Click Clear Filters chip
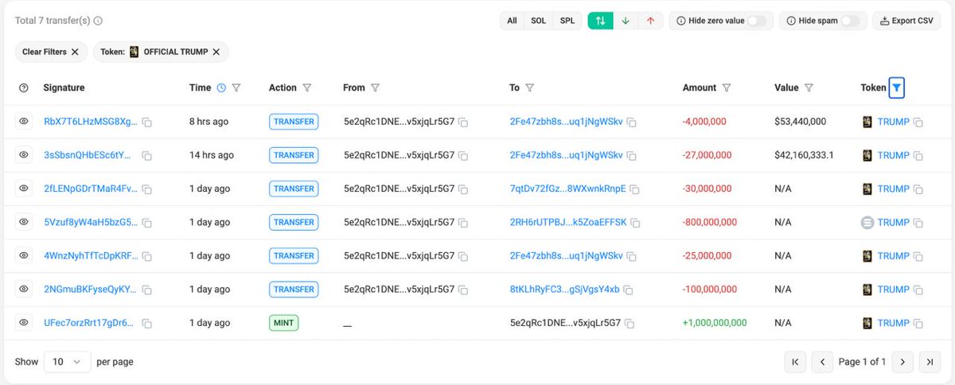 click(x=51, y=52)
